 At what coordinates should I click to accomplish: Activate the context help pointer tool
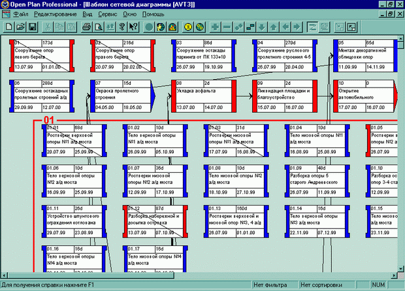[x=133, y=27]
